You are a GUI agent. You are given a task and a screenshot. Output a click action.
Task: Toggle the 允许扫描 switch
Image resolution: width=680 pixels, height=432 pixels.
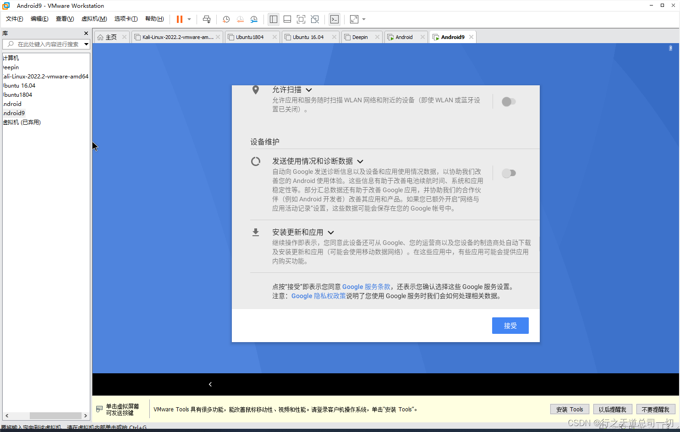[509, 102]
